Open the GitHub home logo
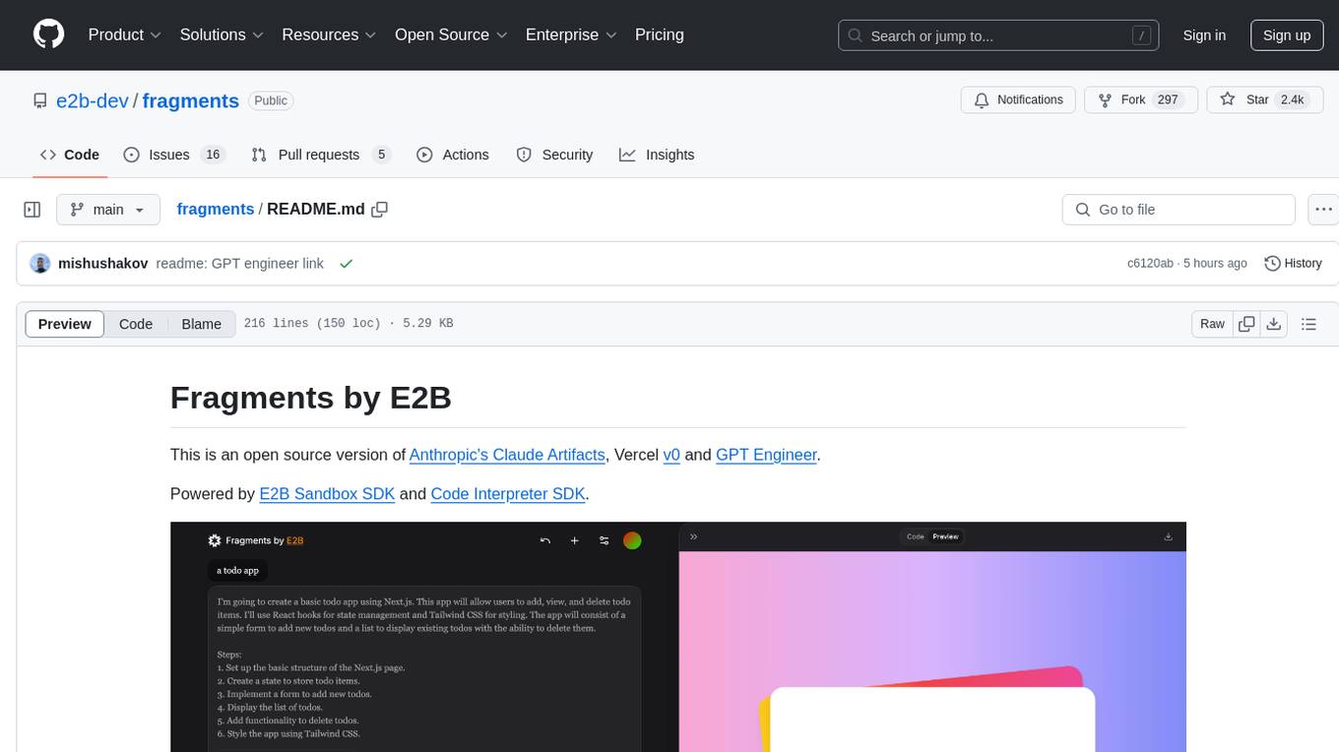Screen dimensions: 1339x752 point(49,34)
